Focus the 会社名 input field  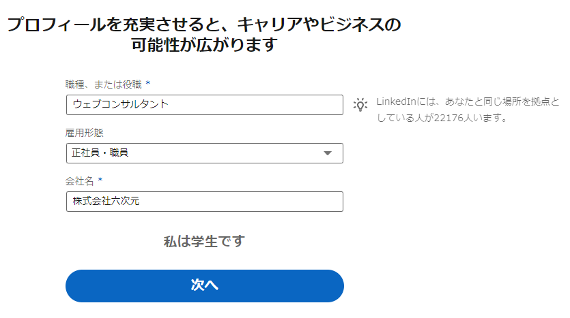click(205, 202)
